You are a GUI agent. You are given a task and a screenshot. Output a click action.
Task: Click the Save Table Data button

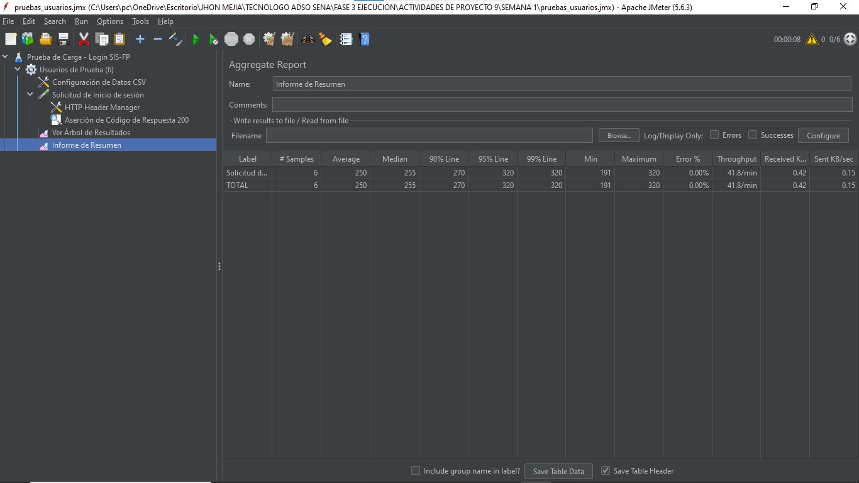coord(558,471)
